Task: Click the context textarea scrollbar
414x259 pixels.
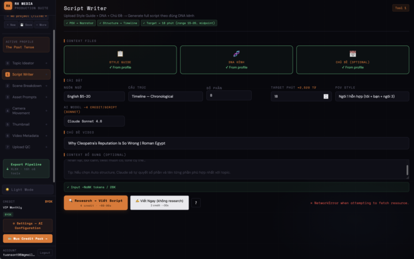Action: point(407,170)
